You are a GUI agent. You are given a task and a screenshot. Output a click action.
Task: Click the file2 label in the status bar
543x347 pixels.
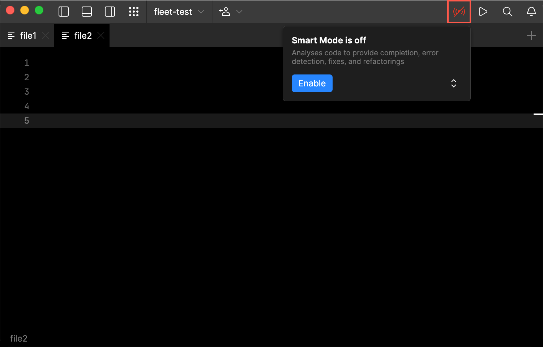18,338
